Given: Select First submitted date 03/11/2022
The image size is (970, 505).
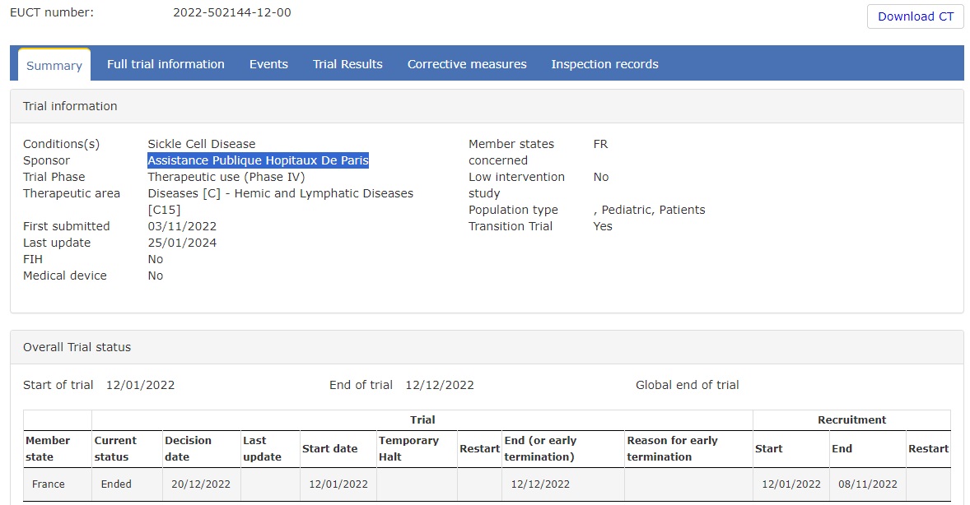Looking at the screenshot, I should point(182,226).
